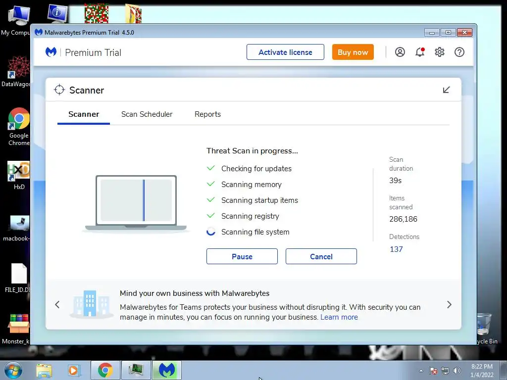The image size is (507, 380).
Task: Click the checkmark beside Scanning startup items
Action: click(211, 200)
